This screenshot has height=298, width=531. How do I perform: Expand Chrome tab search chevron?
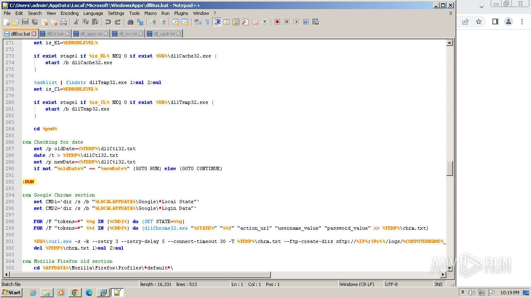[x=482, y=7]
